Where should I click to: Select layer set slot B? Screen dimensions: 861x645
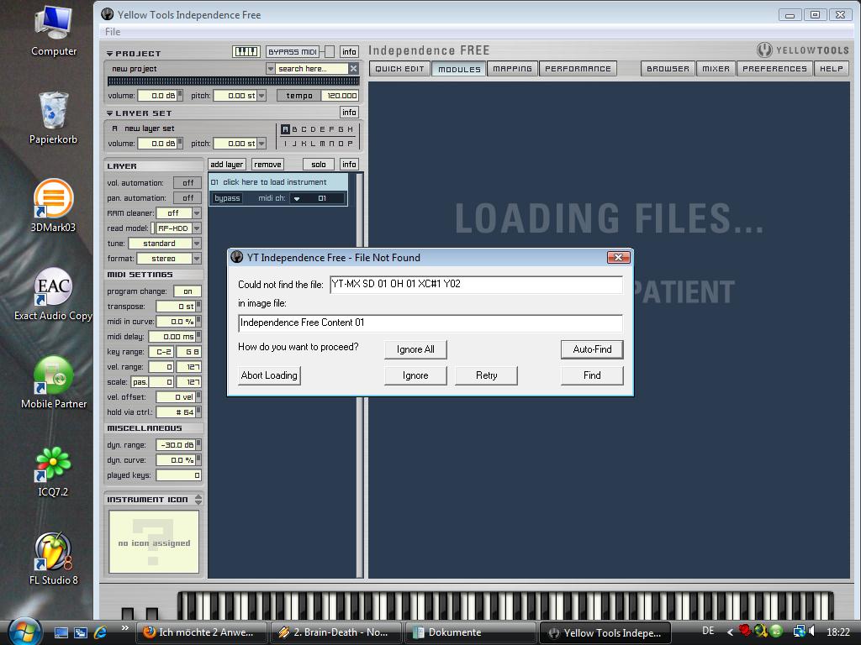point(295,129)
